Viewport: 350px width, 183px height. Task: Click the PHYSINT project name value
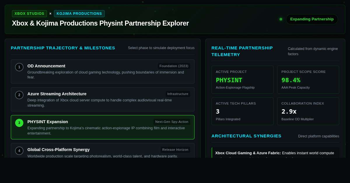tap(229, 80)
